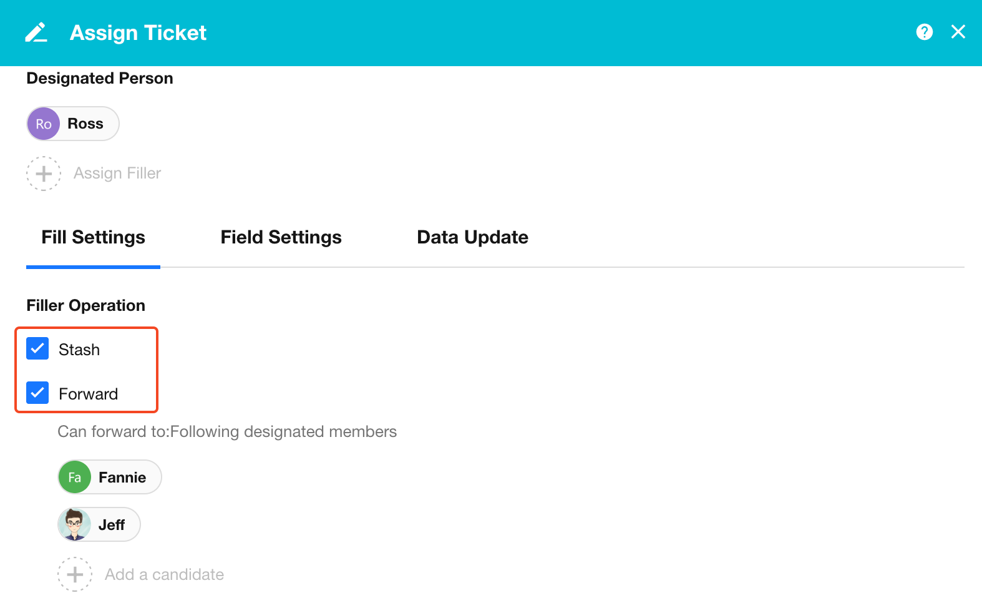
Task: Click the Add a candidate link
Action: click(x=164, y=574)
